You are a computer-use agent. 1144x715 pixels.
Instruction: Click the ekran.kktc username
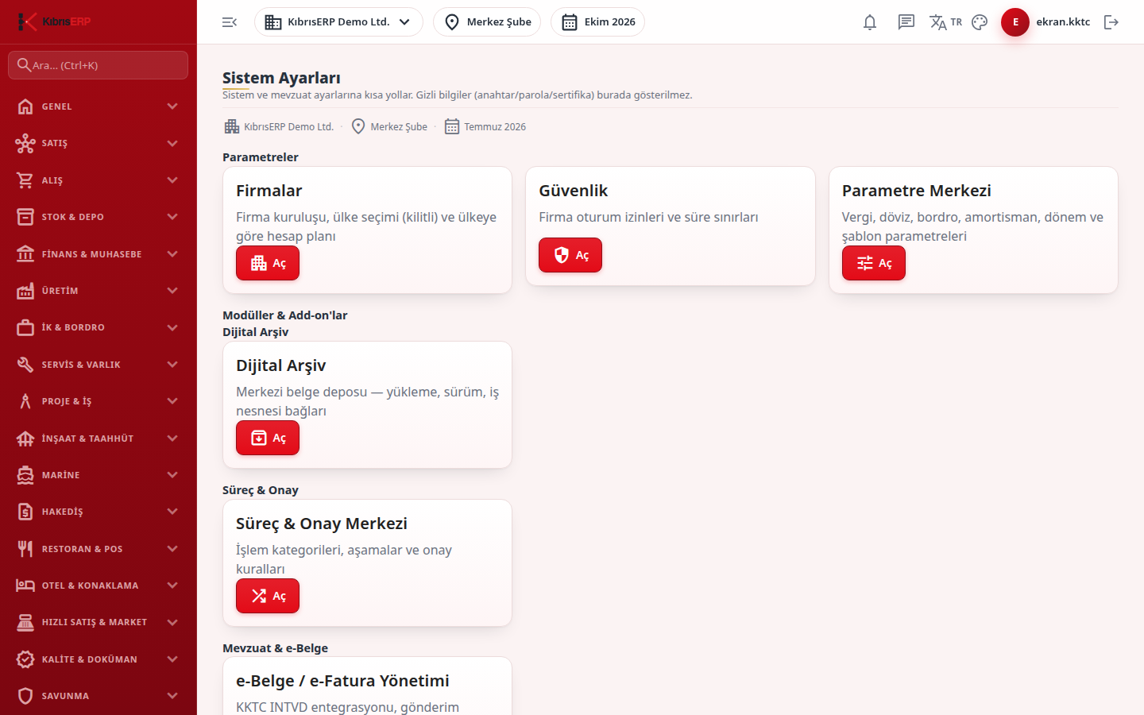tap(1063, 22)
